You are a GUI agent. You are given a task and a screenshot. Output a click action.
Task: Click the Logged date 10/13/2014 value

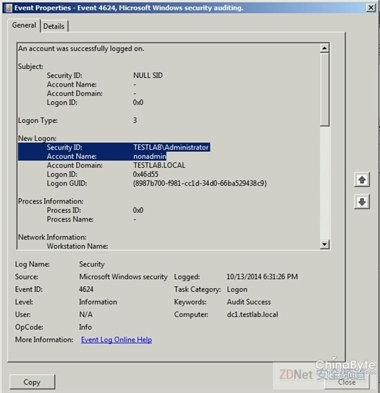pyautogui.click(x=262, y=276)
